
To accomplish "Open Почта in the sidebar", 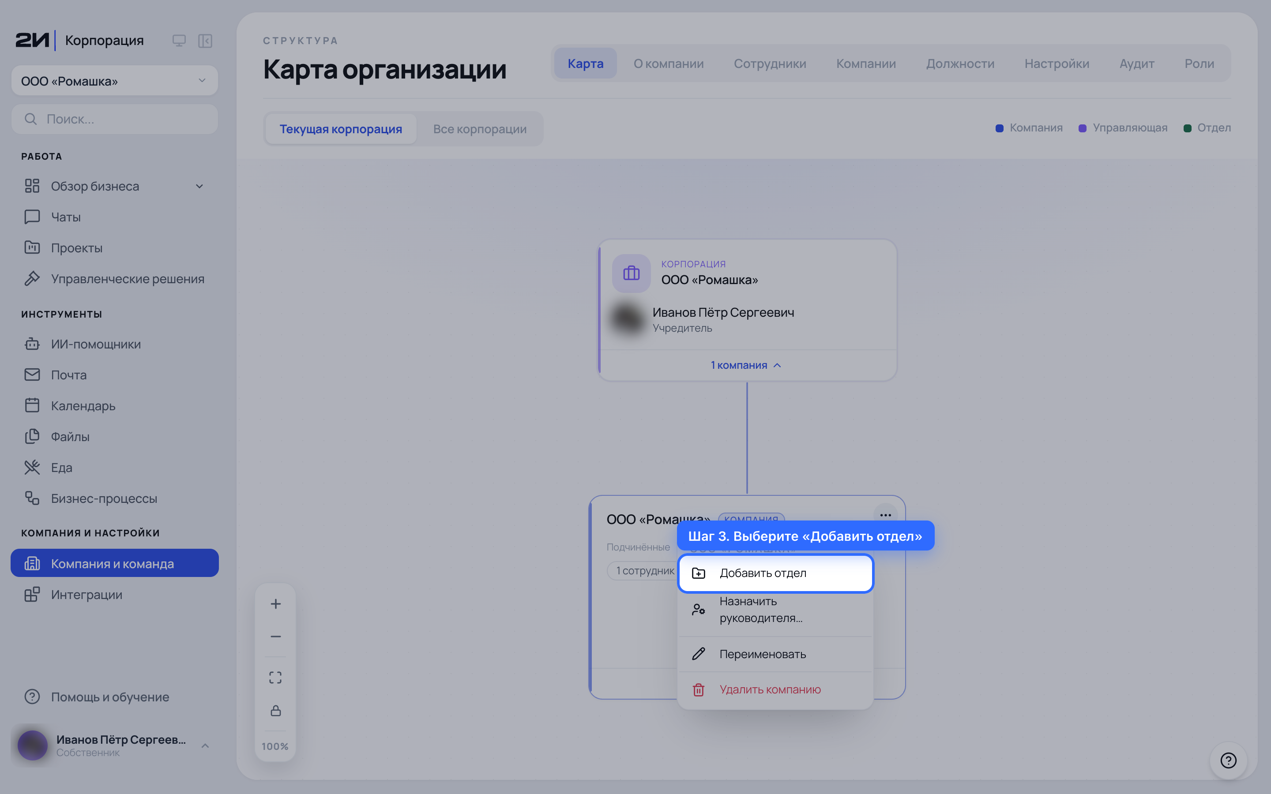I will [x=114, y=375].
